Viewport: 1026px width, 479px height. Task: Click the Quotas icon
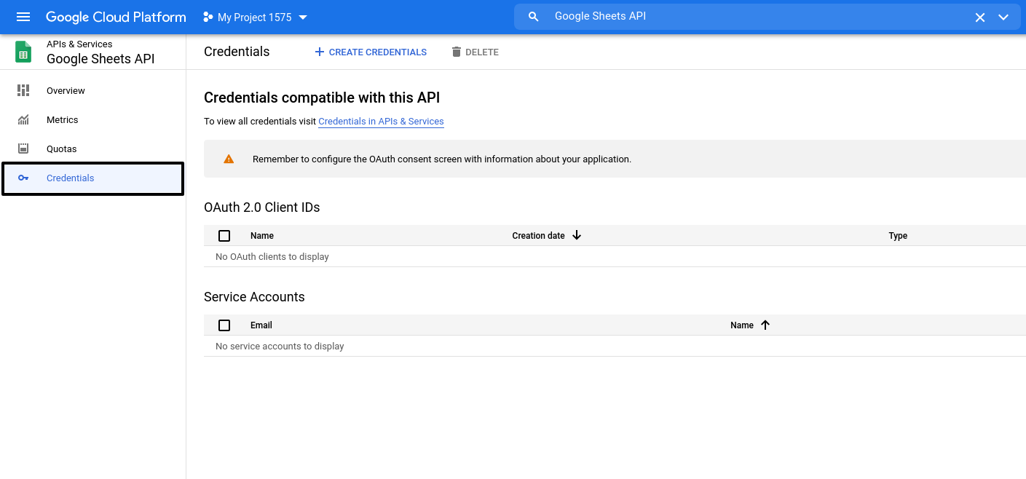[23, 149]
